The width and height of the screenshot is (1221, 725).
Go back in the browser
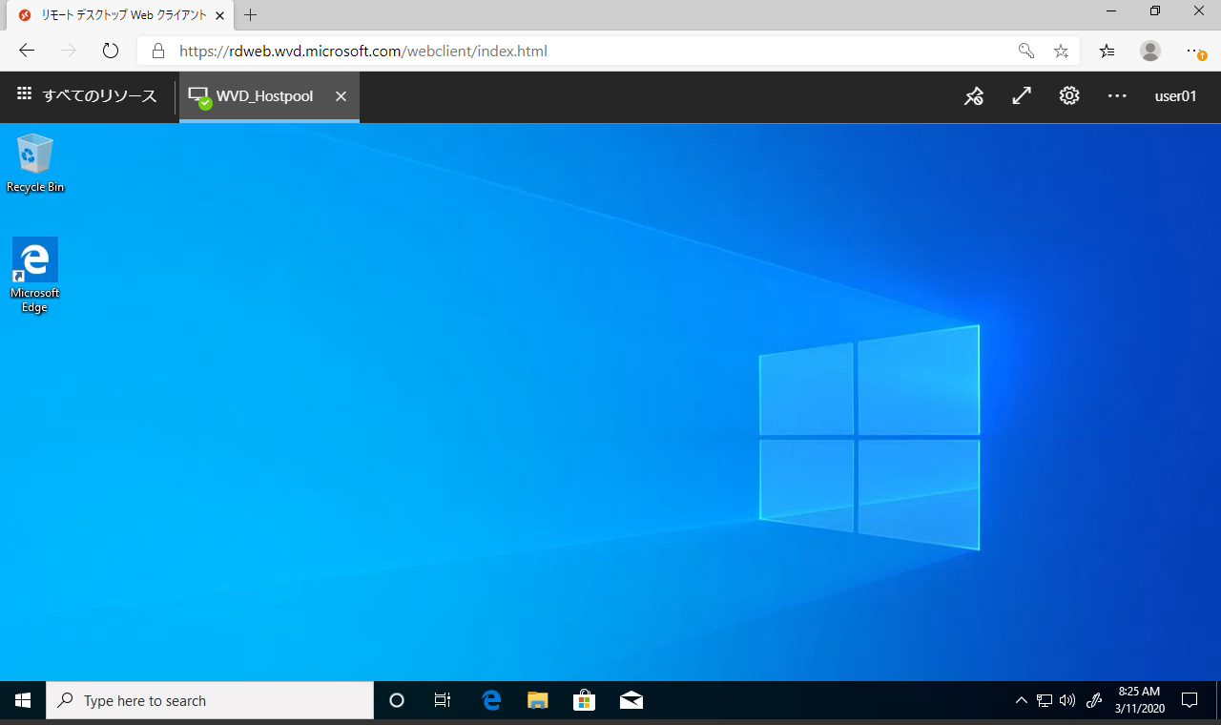pos(27,51)
